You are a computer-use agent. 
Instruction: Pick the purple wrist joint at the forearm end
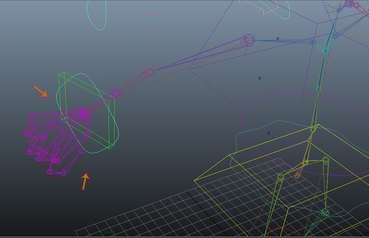116,94
